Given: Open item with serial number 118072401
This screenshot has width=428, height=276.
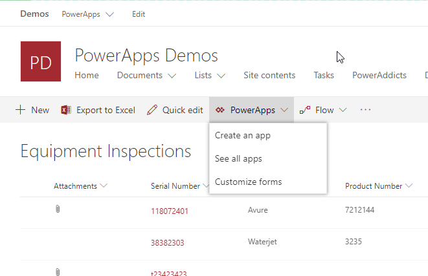Looking at the screenshot, I should coord(170,211).
